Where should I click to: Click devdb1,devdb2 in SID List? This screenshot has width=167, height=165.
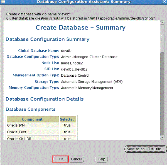(x=74, y=69)
